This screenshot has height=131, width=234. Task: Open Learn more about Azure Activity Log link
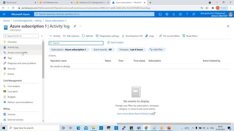pyautogui.click(x=136, y=114)
